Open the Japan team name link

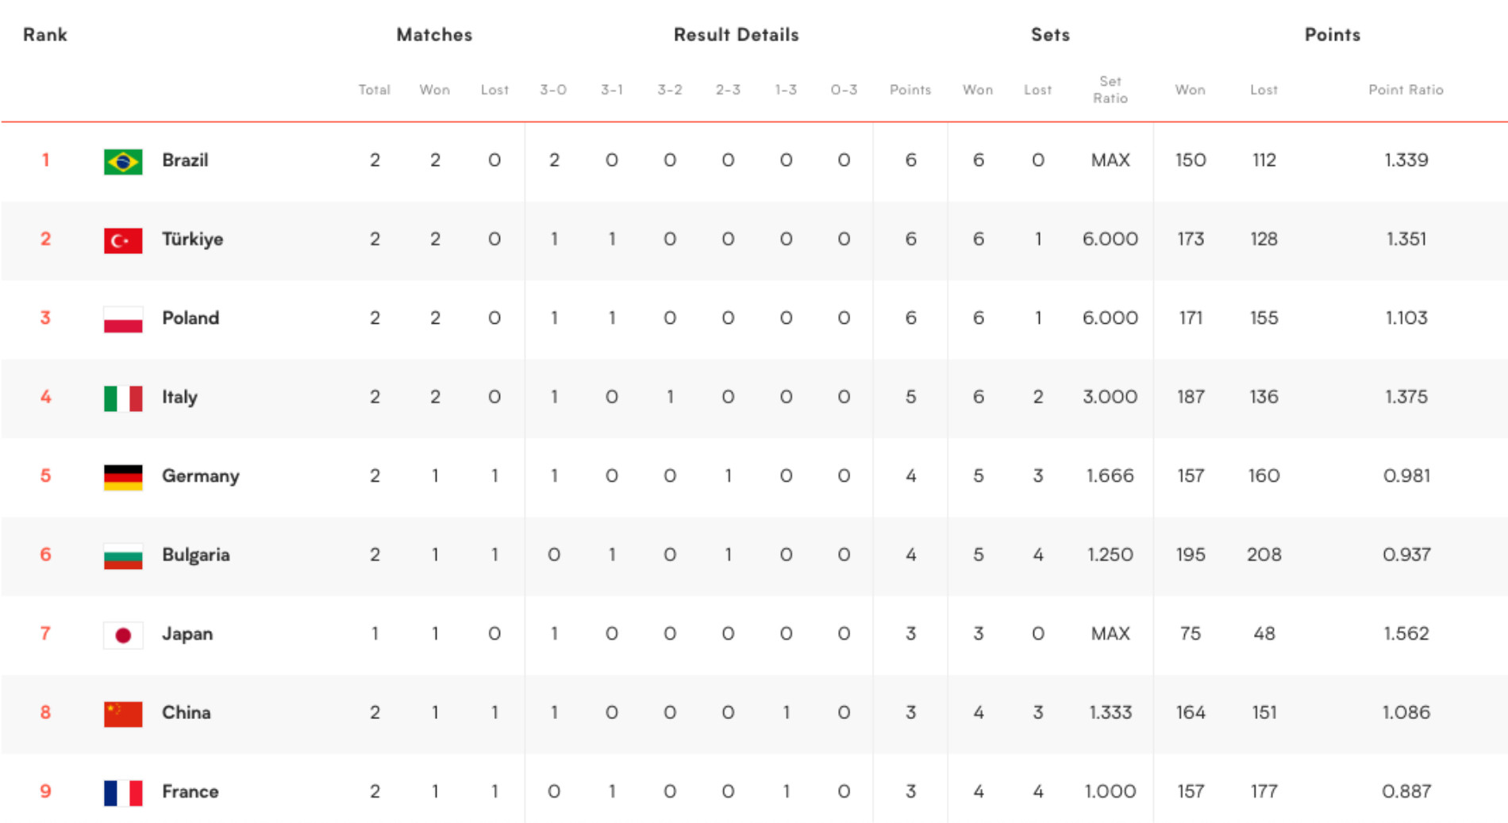pyautogui.click(x=187, y=633)
